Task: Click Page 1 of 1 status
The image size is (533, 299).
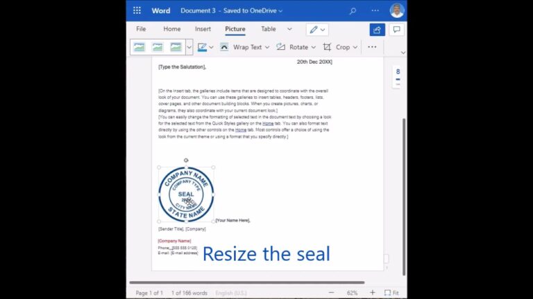Action: [149, 293]
